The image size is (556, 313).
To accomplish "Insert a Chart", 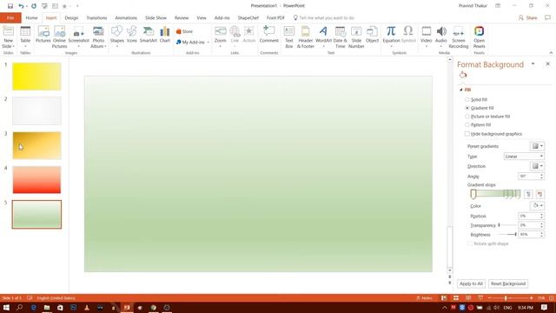I will click(x=165, y=35).
